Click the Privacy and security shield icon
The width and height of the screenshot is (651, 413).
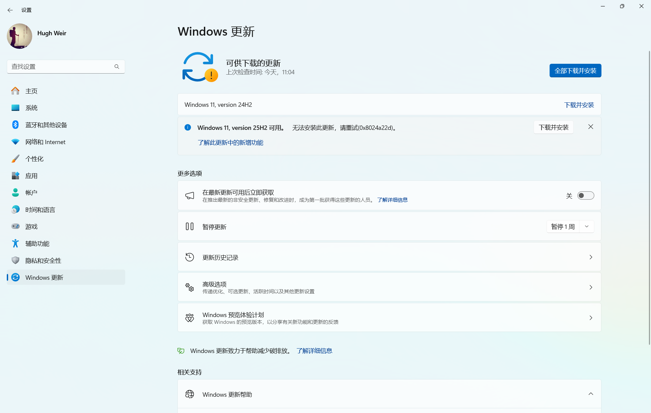(15, 260)
